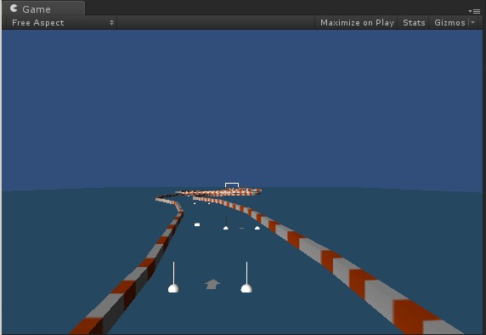The image size is (486, 335).
Task: Toggle the Stats overlay
Action: [414, 23]
